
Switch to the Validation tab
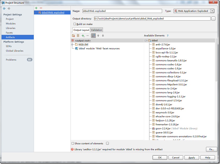tap(96, 30)
